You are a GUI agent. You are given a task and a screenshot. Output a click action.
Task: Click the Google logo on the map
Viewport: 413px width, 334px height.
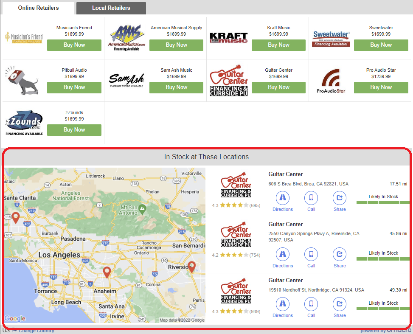15,318
